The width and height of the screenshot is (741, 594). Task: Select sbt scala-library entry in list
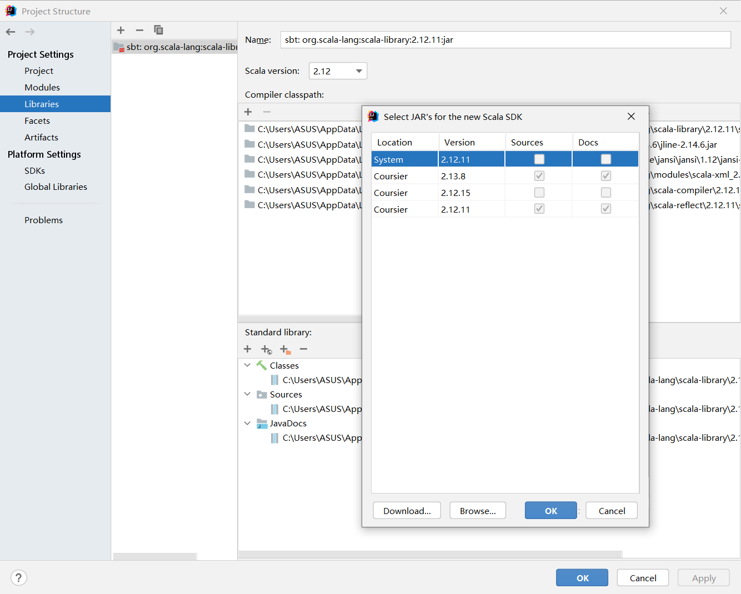tap(174, 47)
